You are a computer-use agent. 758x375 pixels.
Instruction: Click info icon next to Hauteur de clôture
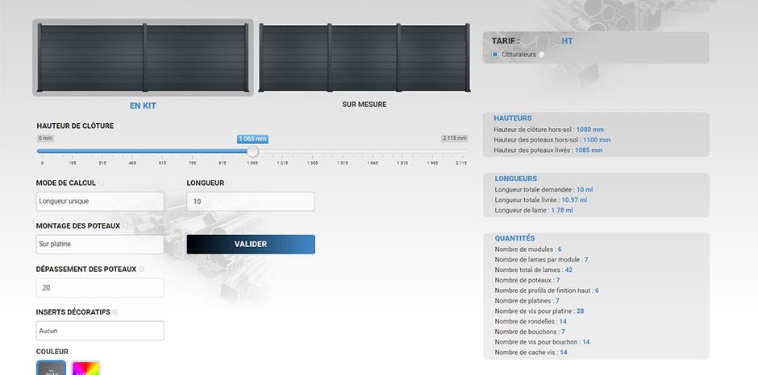point(120,126)
